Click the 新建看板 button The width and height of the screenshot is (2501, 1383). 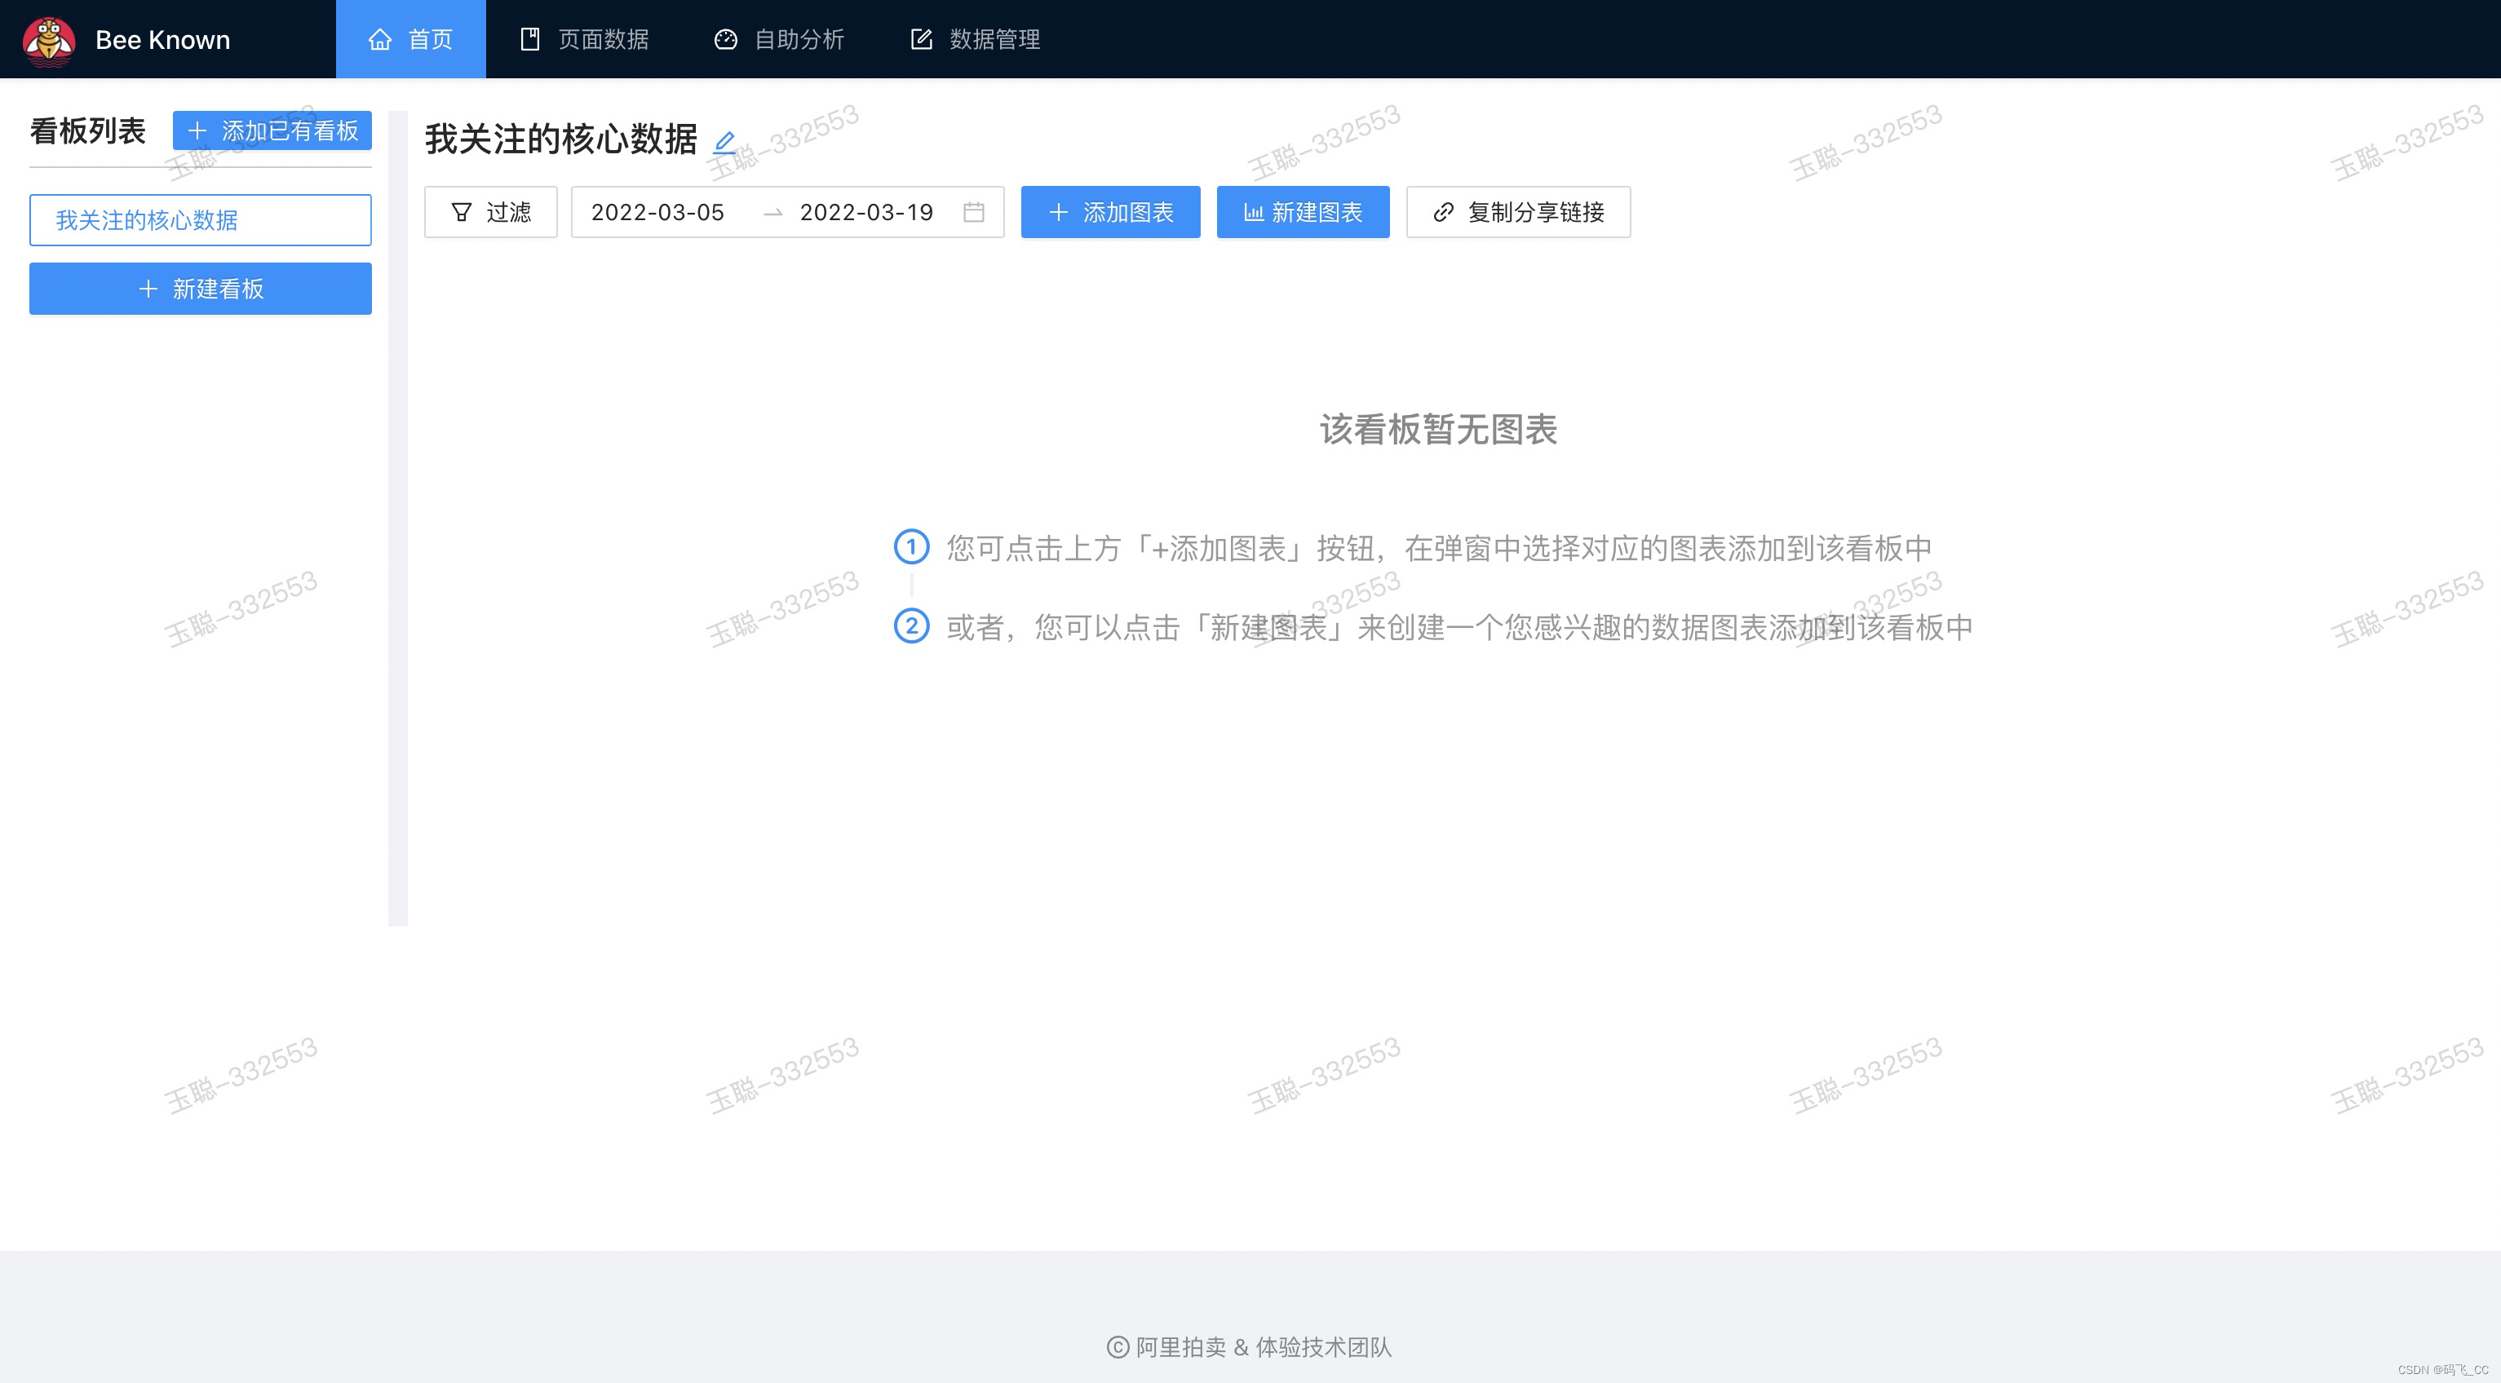[x=200, y=288]
